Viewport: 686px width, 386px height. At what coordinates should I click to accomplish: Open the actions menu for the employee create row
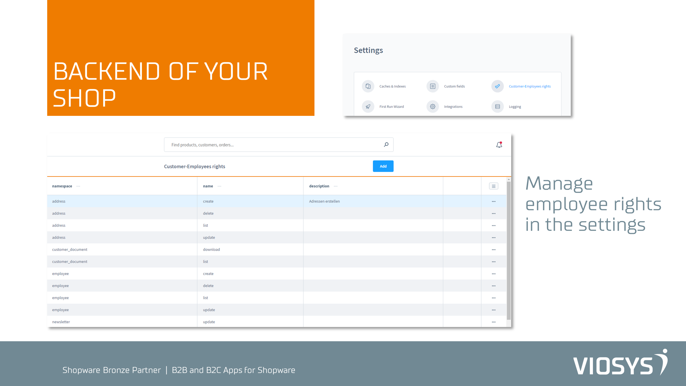[494, 274]
